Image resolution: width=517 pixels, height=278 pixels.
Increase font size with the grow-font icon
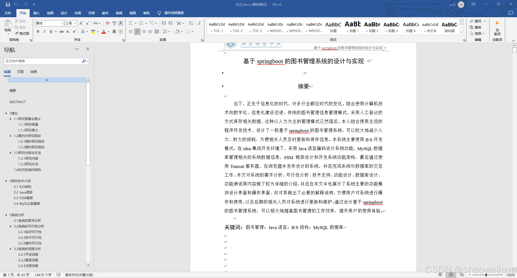click(81, 23)
